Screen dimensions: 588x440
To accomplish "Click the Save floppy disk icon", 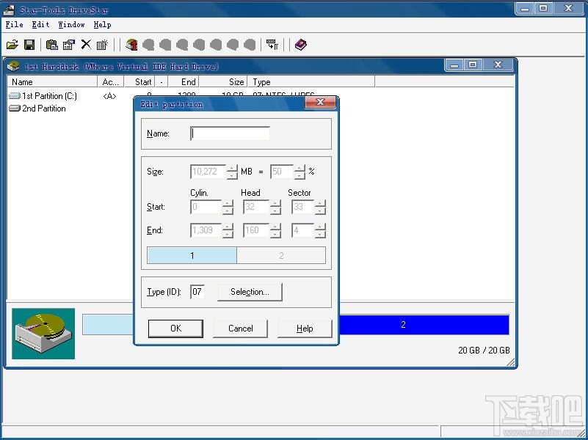I will click(29, 45).
